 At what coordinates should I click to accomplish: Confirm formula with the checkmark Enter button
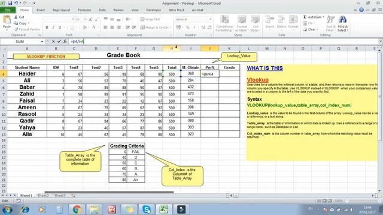click(x=59, y=42)
